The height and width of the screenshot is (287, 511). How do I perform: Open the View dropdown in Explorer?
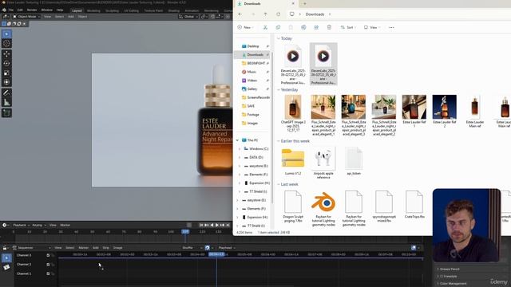pos(371,27)
